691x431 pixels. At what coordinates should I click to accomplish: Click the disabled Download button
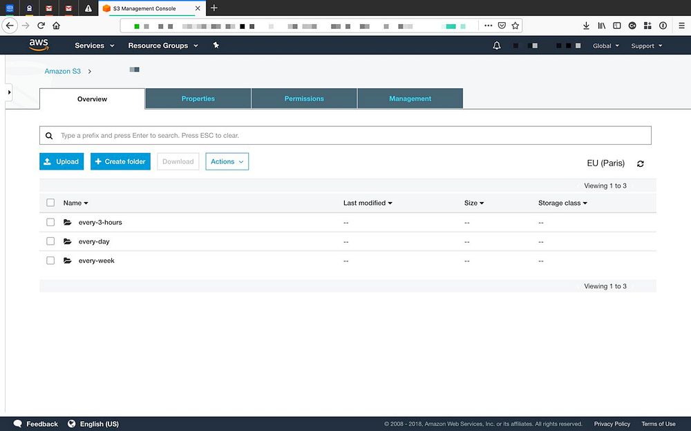(x=178, y=161)
